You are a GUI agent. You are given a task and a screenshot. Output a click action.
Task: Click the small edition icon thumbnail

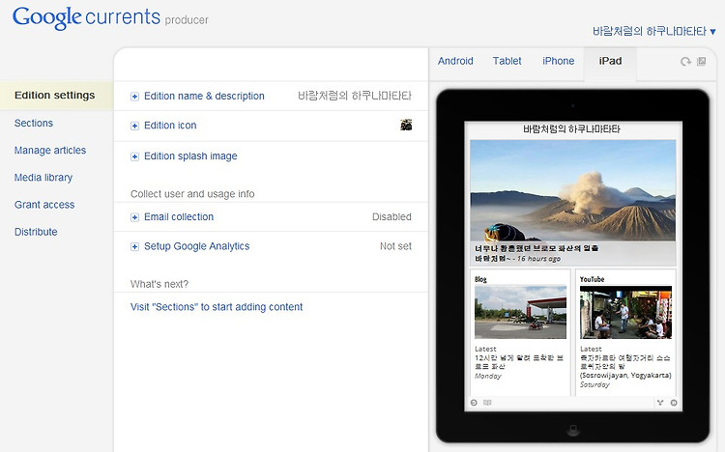coord(406,125)
